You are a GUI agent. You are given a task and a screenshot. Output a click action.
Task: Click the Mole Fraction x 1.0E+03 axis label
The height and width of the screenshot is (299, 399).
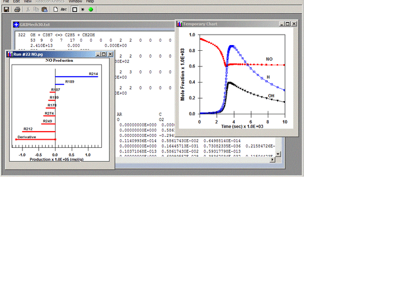183,74
